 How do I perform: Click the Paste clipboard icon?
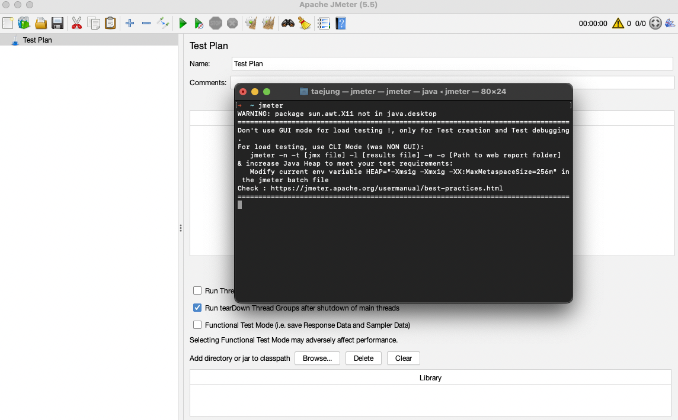[110, 23]
